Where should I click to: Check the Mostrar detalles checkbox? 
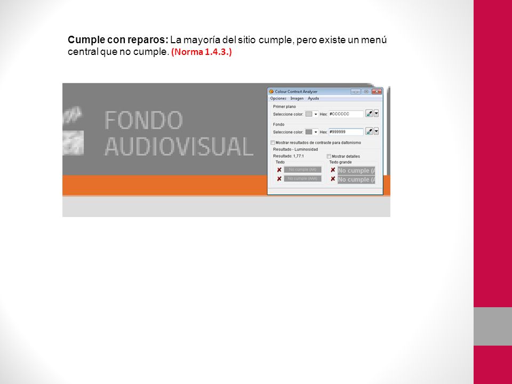pyautogui.click(x=329, y=156)
